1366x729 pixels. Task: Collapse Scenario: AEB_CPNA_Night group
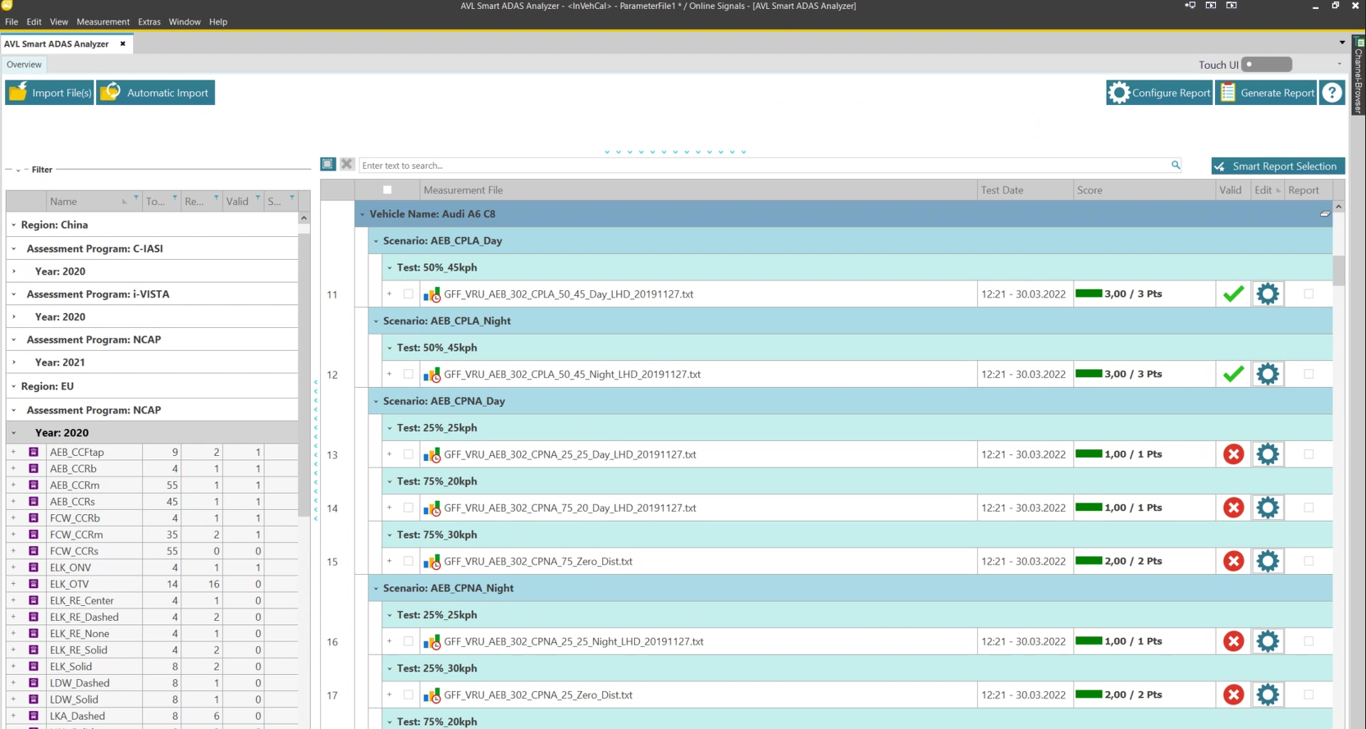pyautogui.click(x=377, y=588)
